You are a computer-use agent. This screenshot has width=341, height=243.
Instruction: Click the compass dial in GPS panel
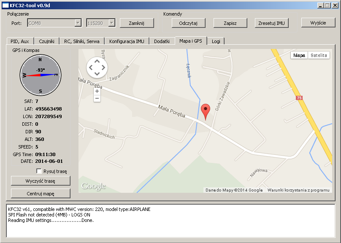pos(41,75)
